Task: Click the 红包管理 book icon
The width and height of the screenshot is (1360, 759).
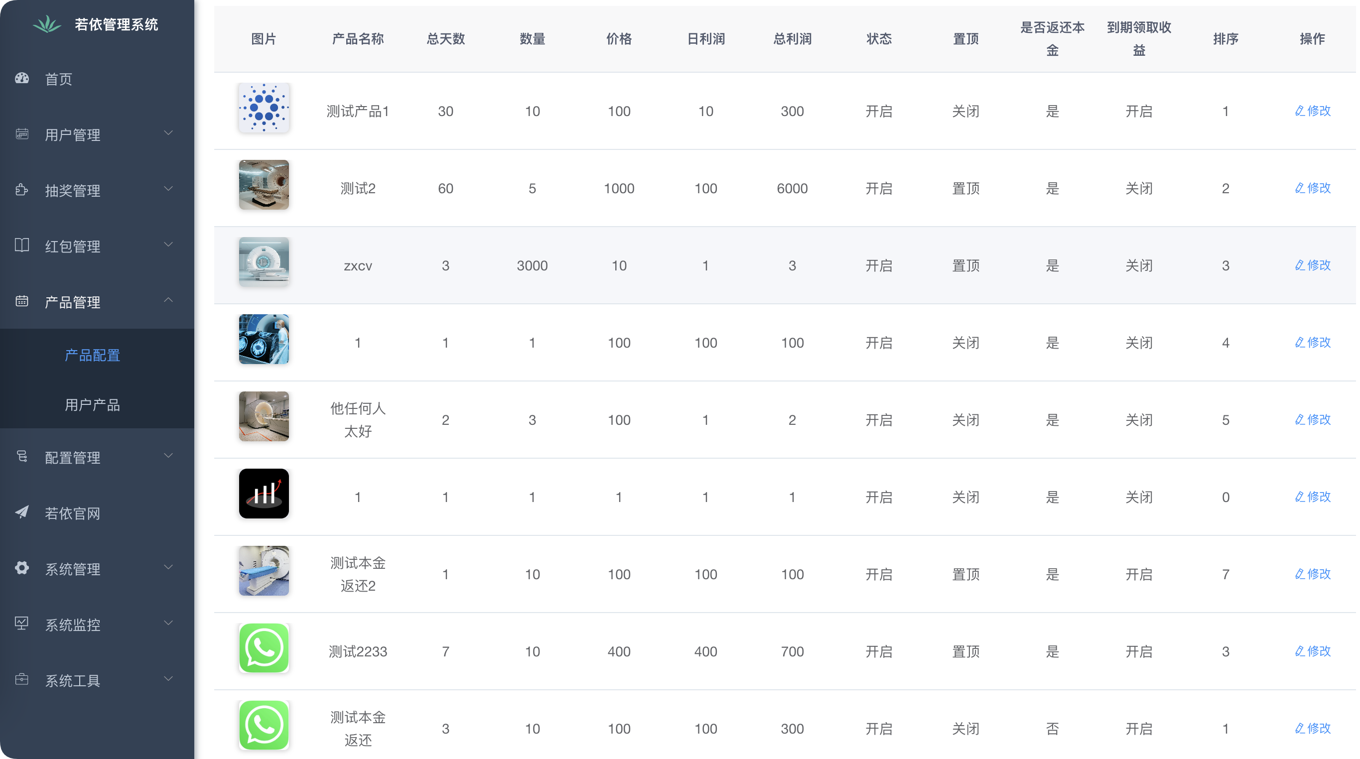Action: (22, 246)
